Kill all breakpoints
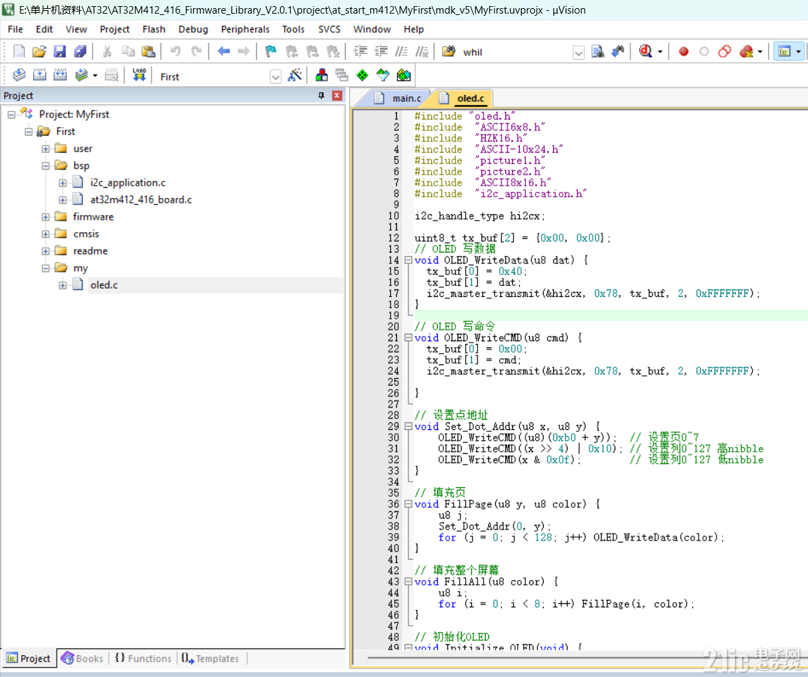Viewport: 808px width, 677px height. click(x=746, y=51)
